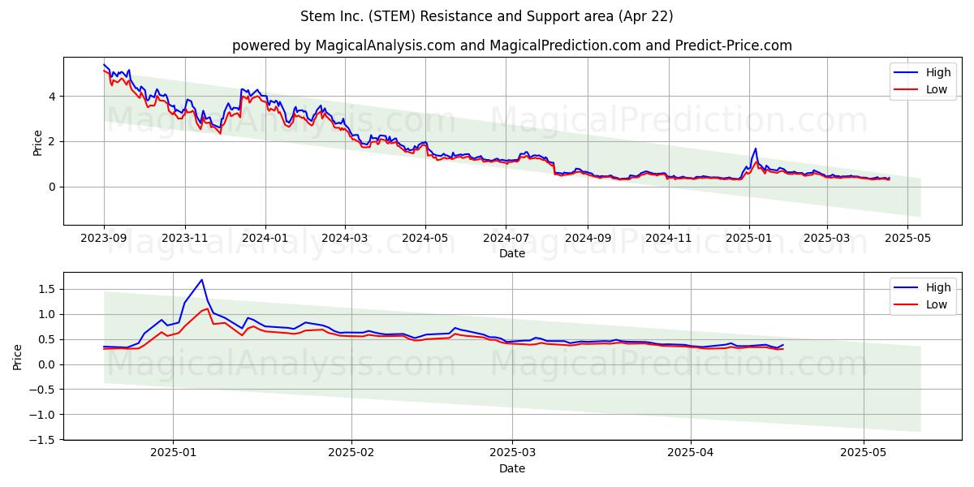Image resolution: width=974 pixels, height=487 pixels.
Task: Click the chart title 'Stem Inc. (STEM) Resistance and Support area (Apr 22)'
Action: pos(487,16)
